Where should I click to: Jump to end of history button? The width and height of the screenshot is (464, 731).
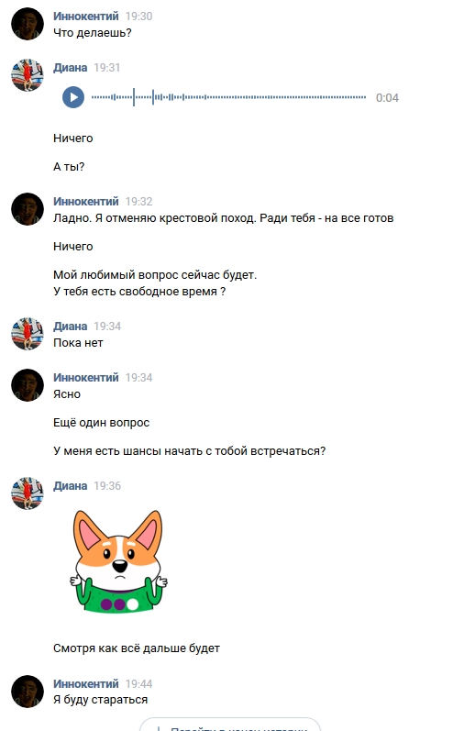[230, 725]
